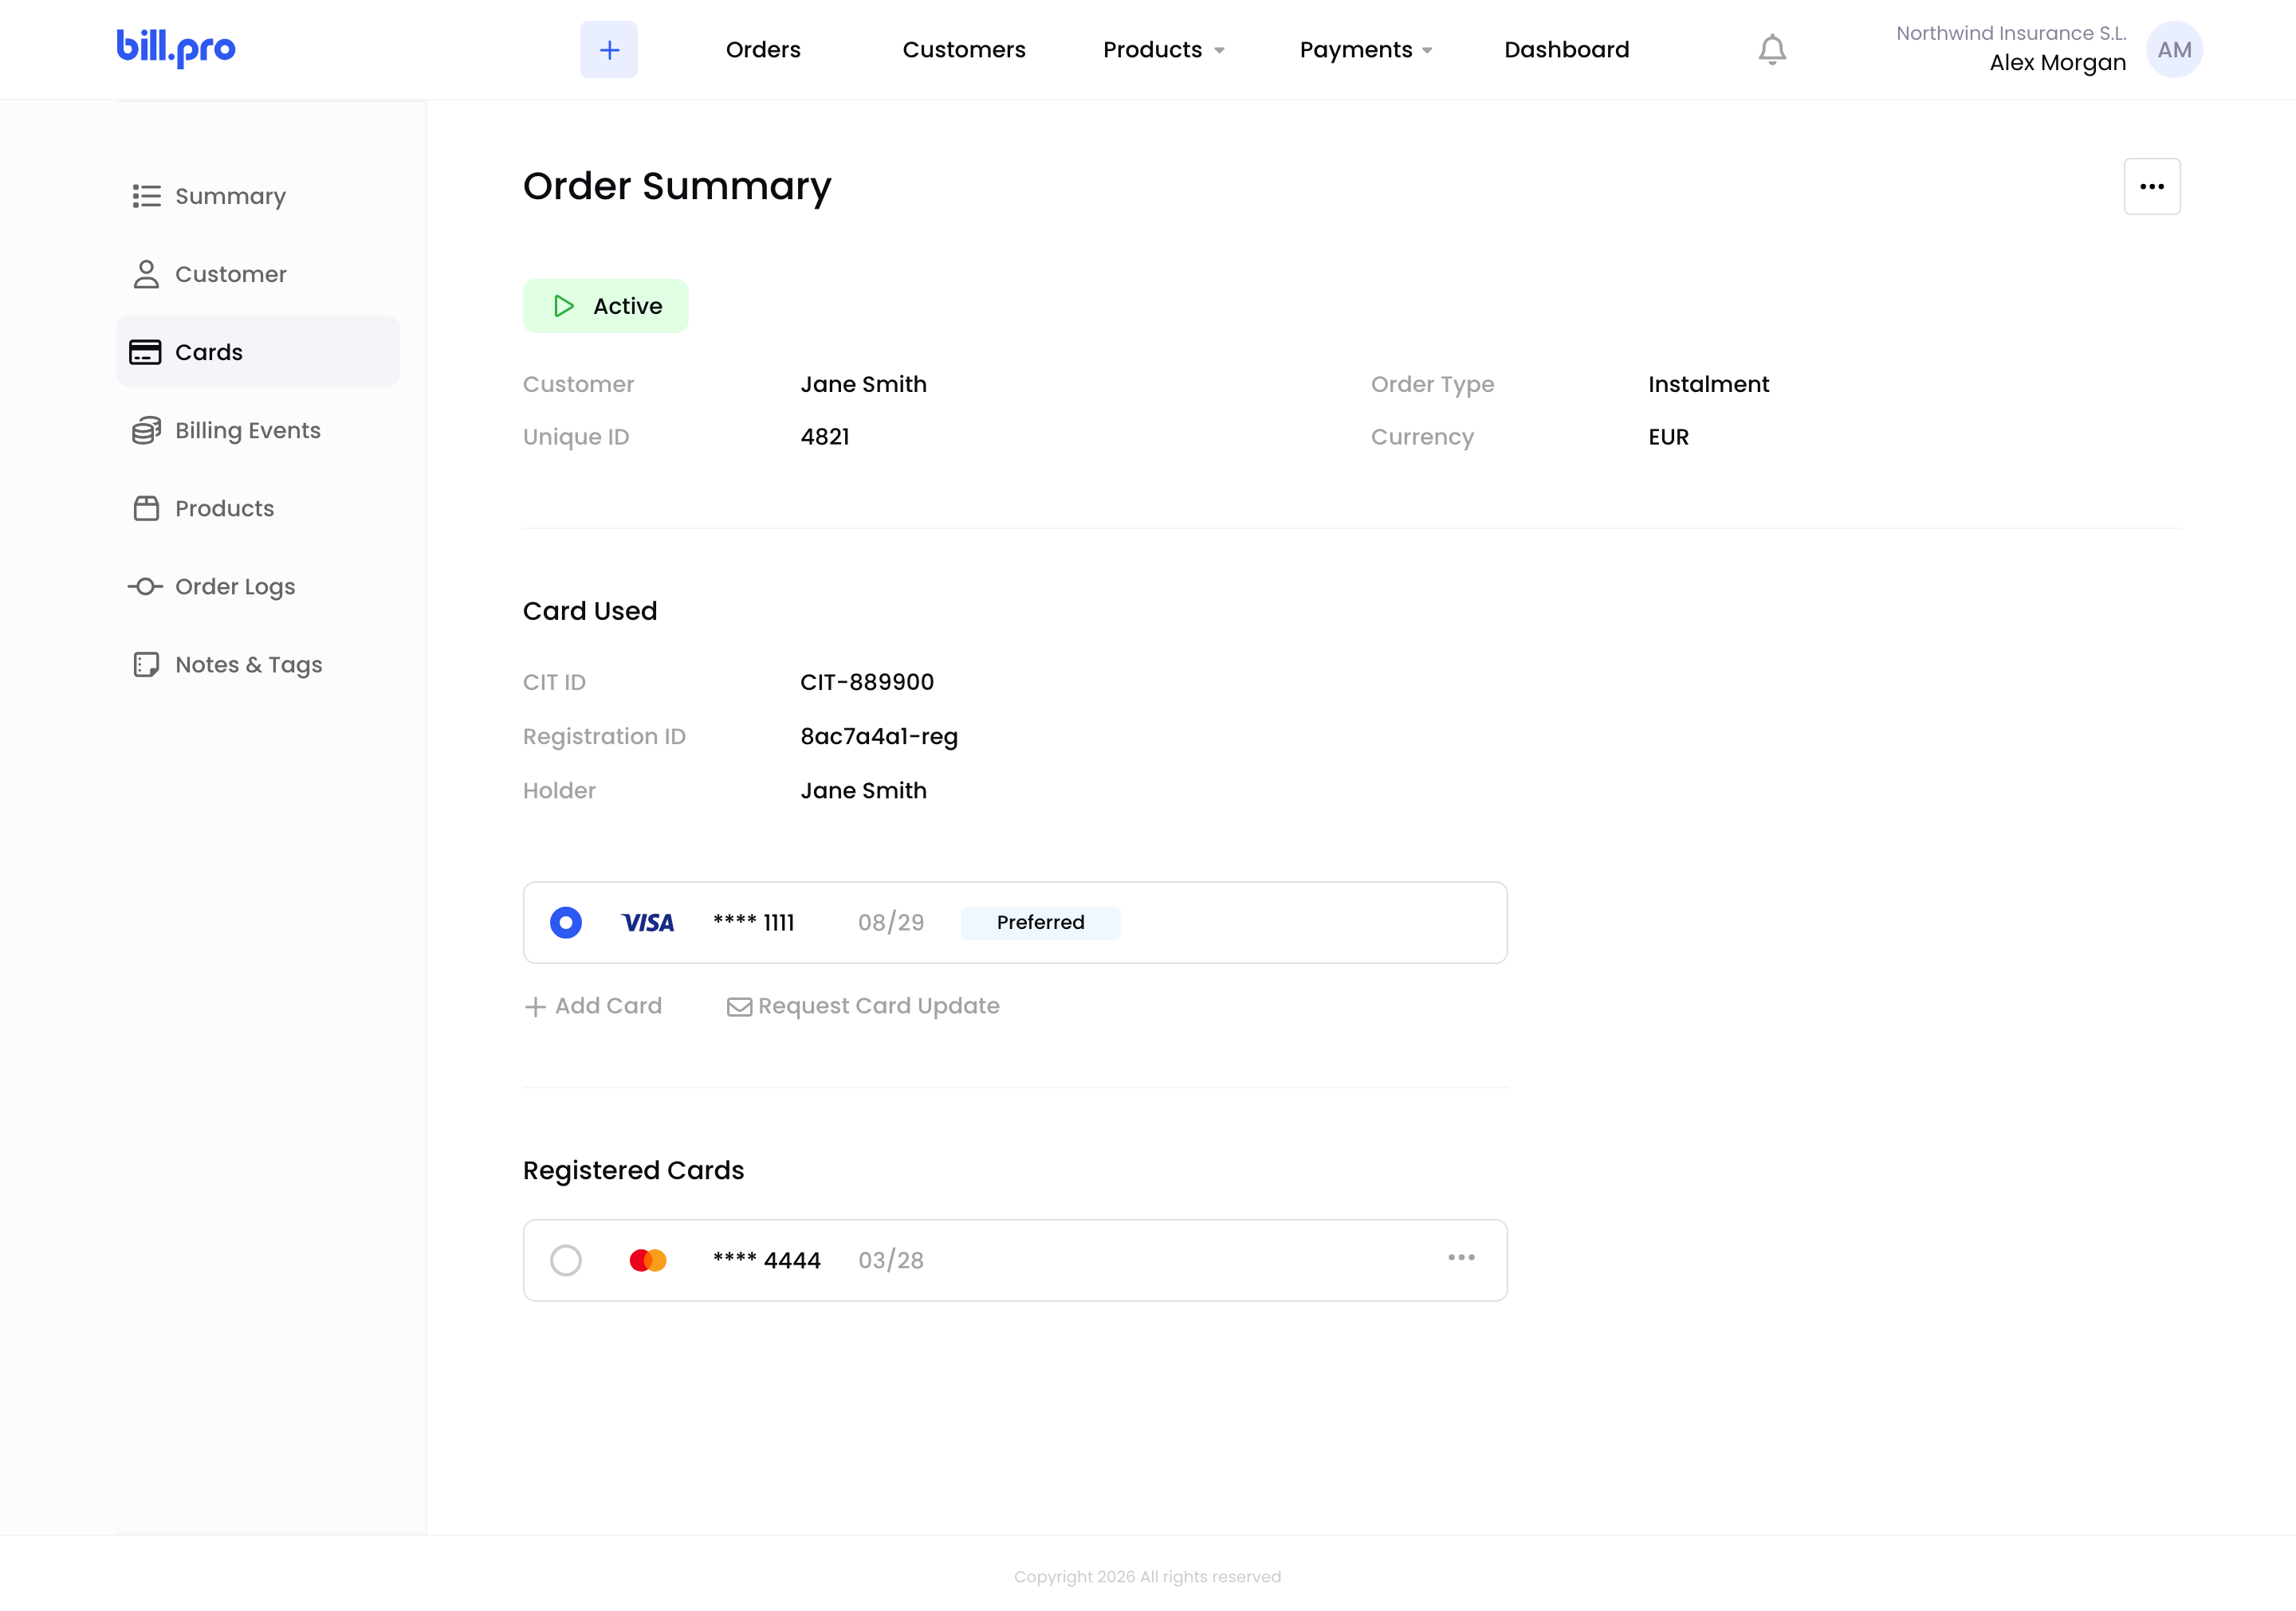Open the notifications bell
This screenshot has height=1611, width=2296.
(x=1772, y=50)
